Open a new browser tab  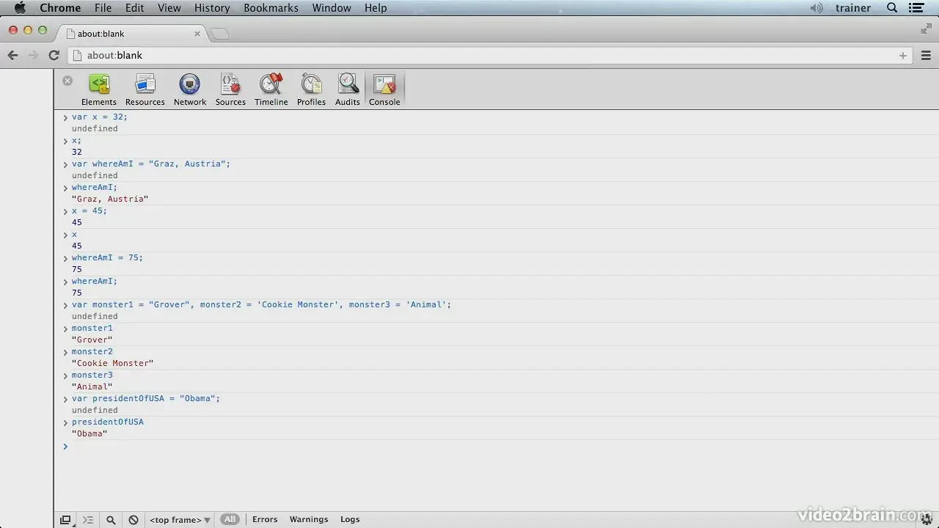pos(219,34)
